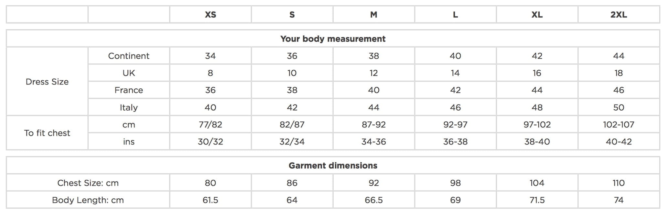Click the XL column header
The width and height of the screenshot is (669, 218).
[537, 15]
